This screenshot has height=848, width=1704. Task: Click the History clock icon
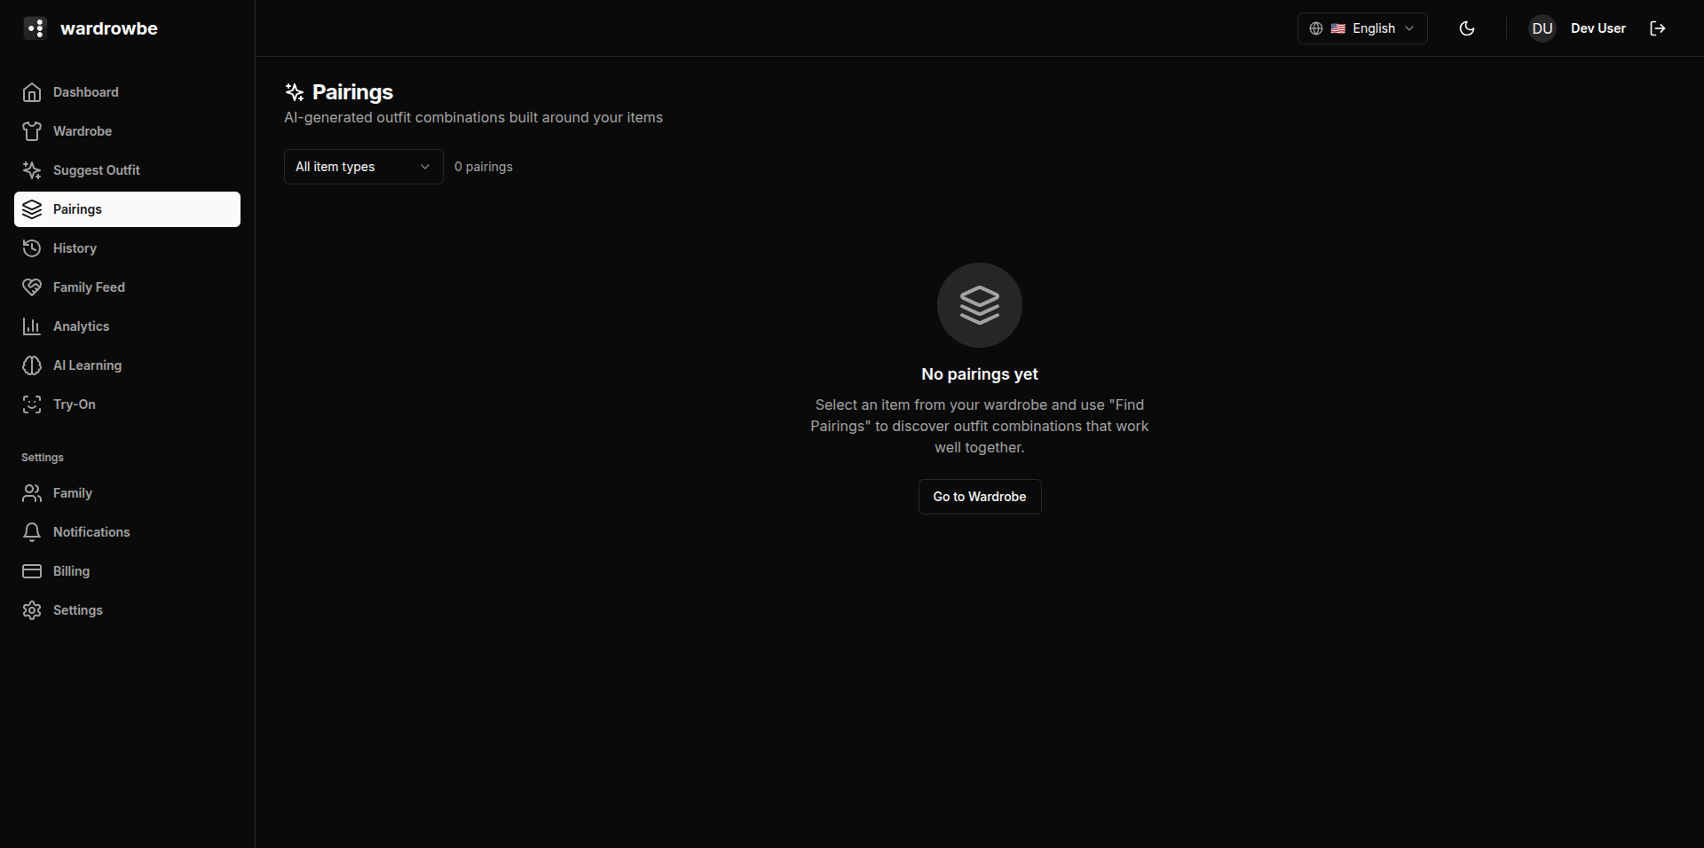32,248
